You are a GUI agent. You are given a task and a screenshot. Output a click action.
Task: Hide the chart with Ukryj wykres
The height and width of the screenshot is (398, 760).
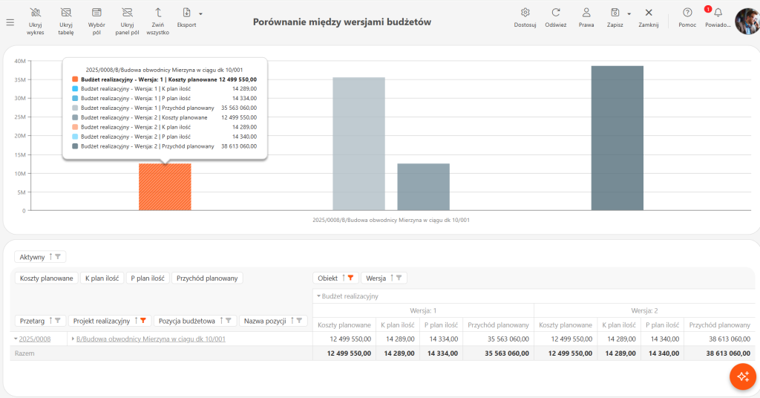pos(36,22)
